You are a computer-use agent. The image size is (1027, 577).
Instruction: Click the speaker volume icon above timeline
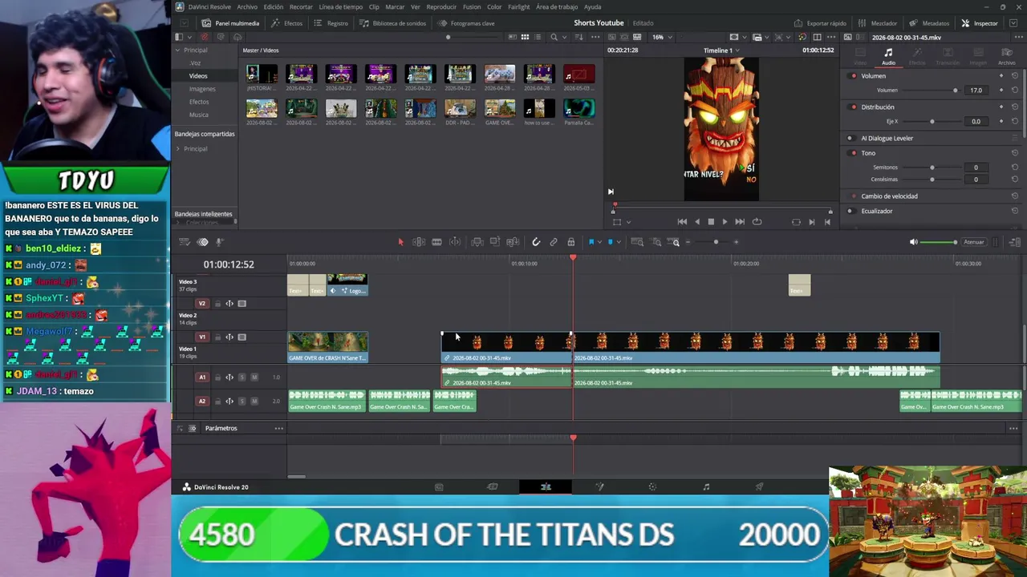pyautogui.click(x=913, y=242)
